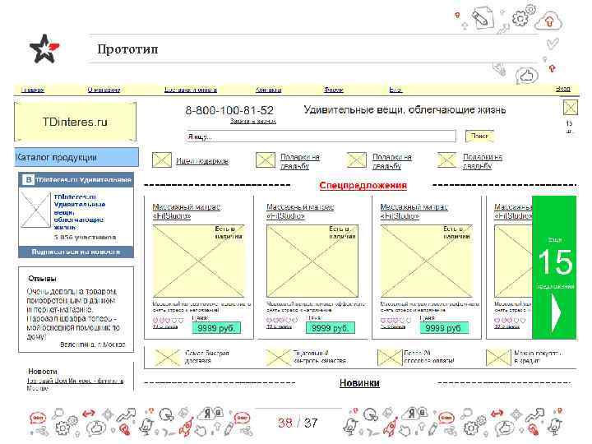This screenshot has height=444, width=592.
Task: Click the TDinteres.ru logo banner
Action: [x=75, y=122]
